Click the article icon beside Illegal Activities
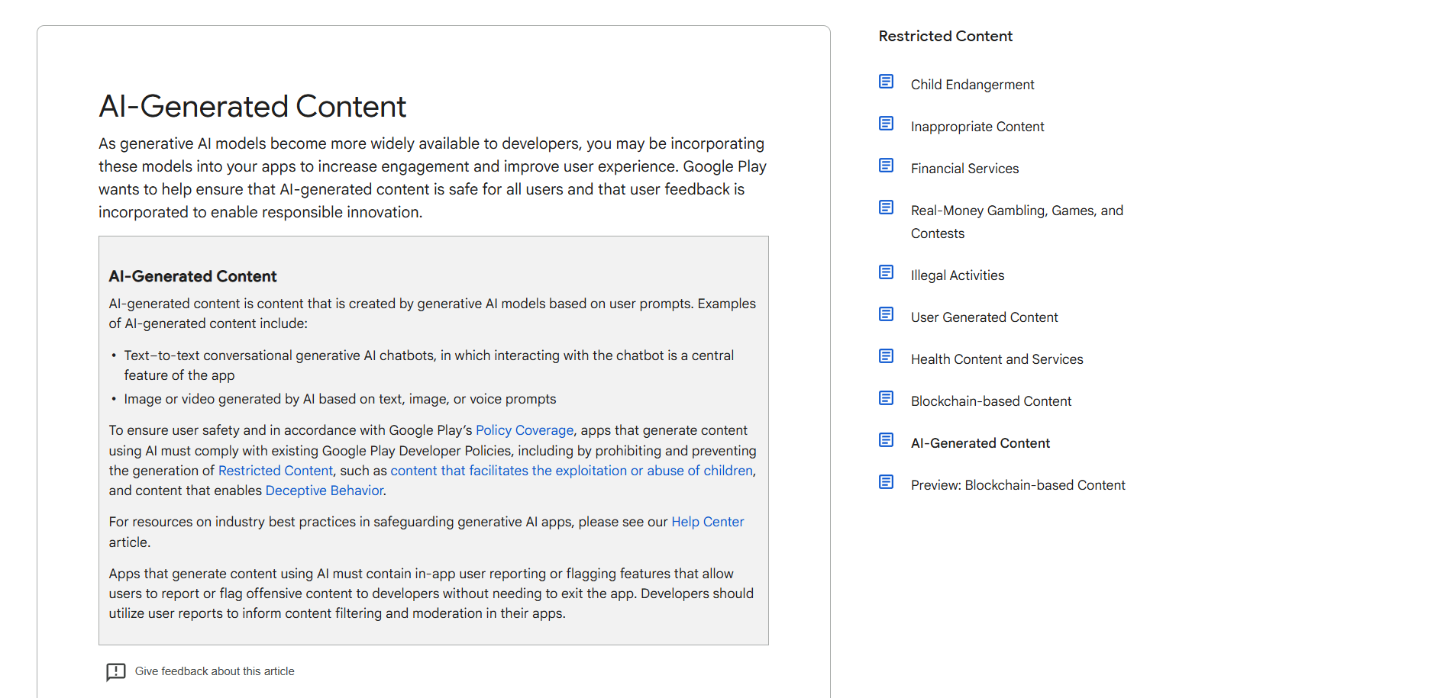The image size is (1444, 698). coord(886,272)
